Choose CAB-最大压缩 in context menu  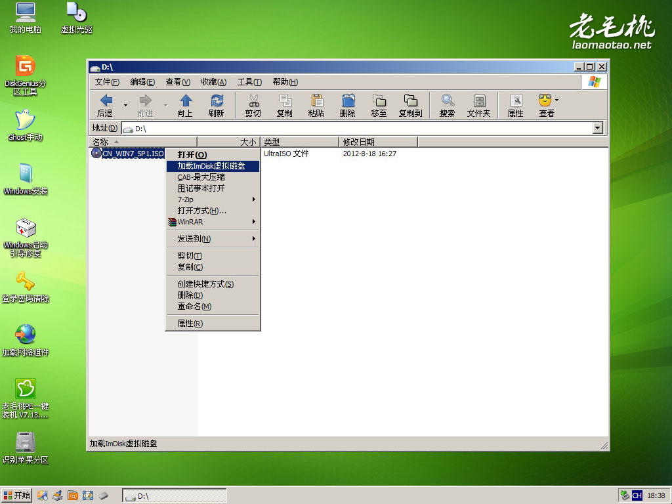(x=213, y=177)
